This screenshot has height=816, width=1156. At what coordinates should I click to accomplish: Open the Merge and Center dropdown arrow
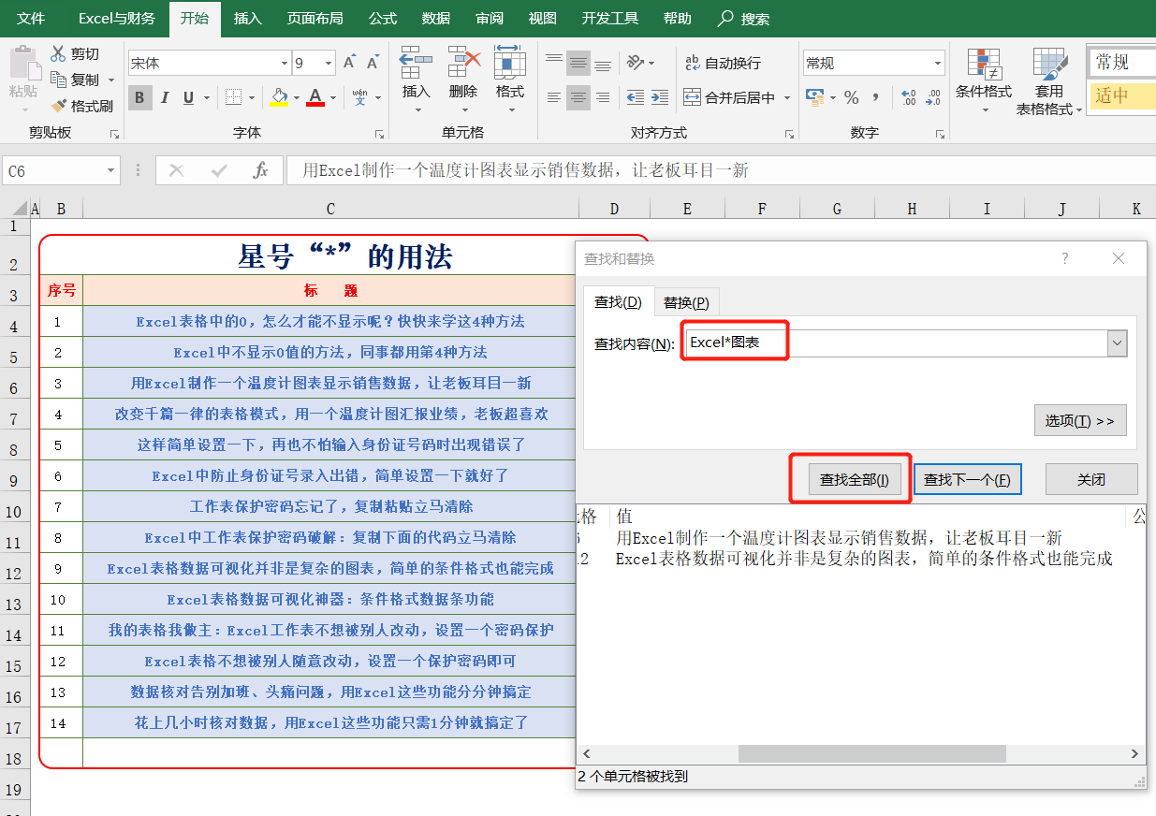point(786,97)
